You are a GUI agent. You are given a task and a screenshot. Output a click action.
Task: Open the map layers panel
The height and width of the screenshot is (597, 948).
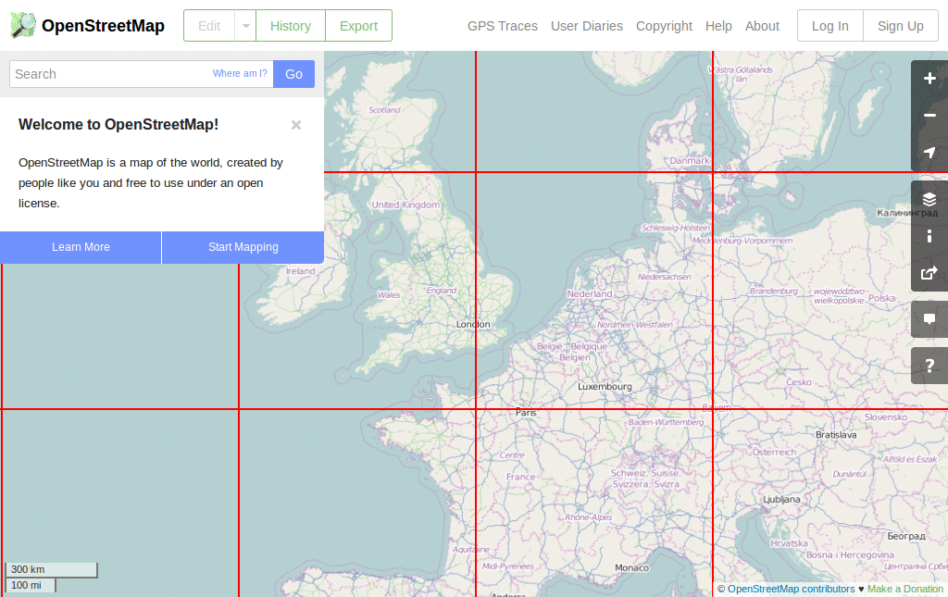click(929, 198)
